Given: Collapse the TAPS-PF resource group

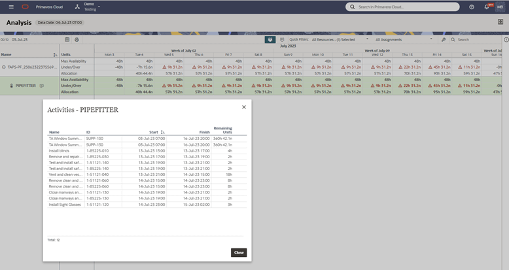Looking at the screenshot, I should [x=4, y=67].
